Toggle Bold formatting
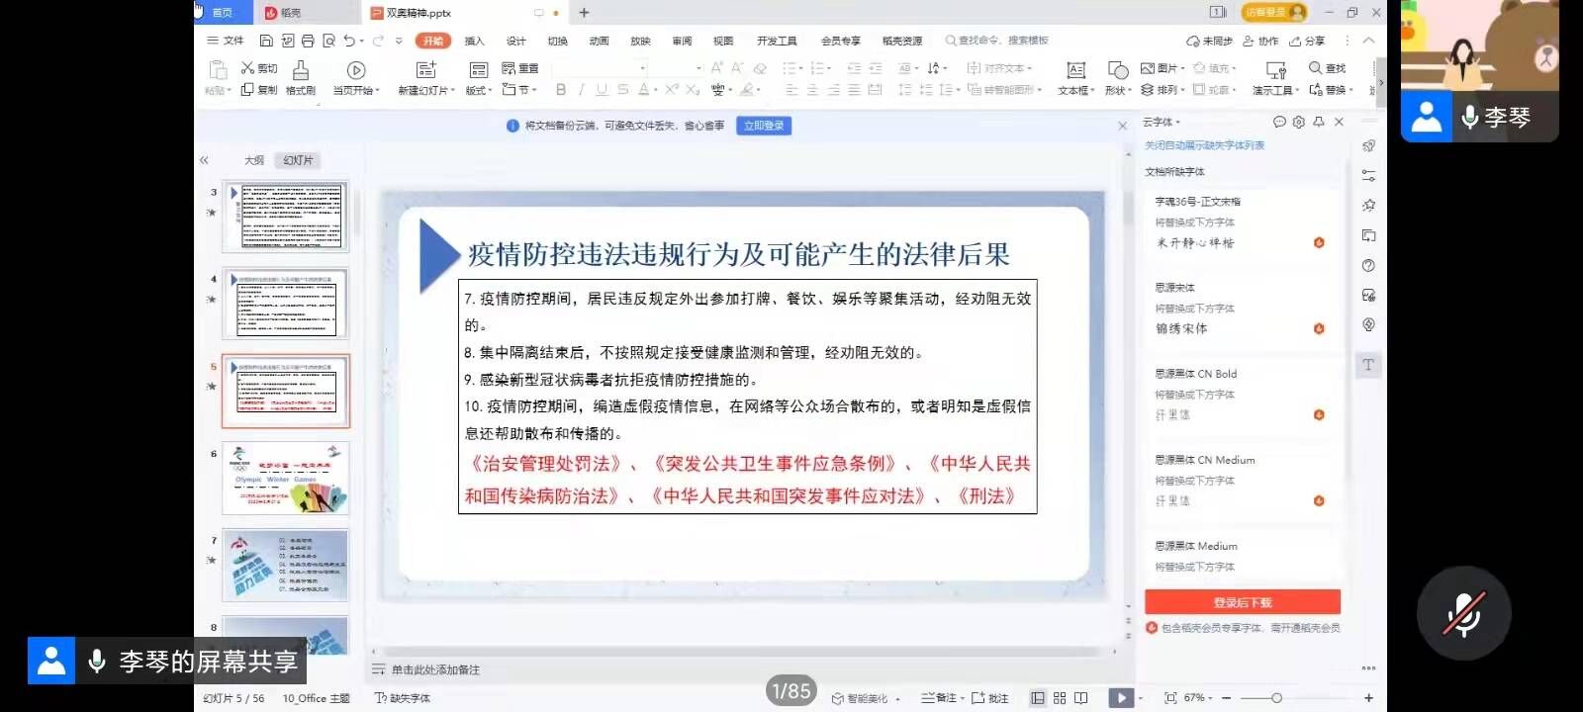Image resolution: width=1583 pixels, height=712 pixels. 561,90
